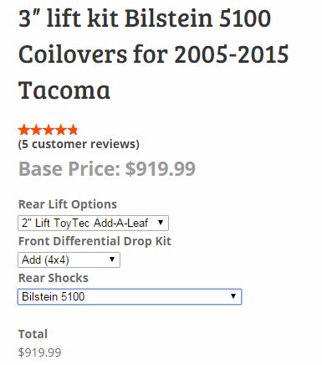The image size is (322, 365).
Task: Click the second rating star
Action: [36, 130]
